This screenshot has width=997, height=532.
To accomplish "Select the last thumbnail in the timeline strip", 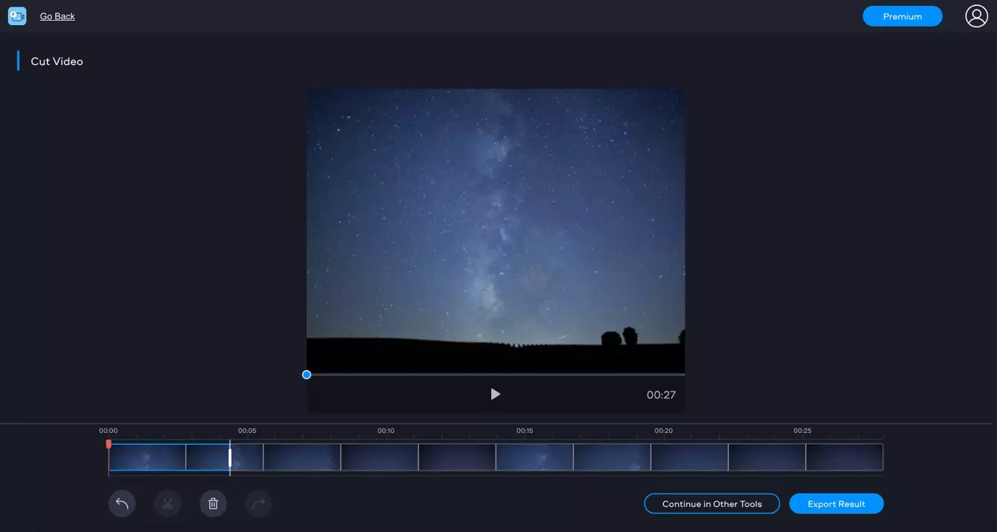I will [844, 457].
